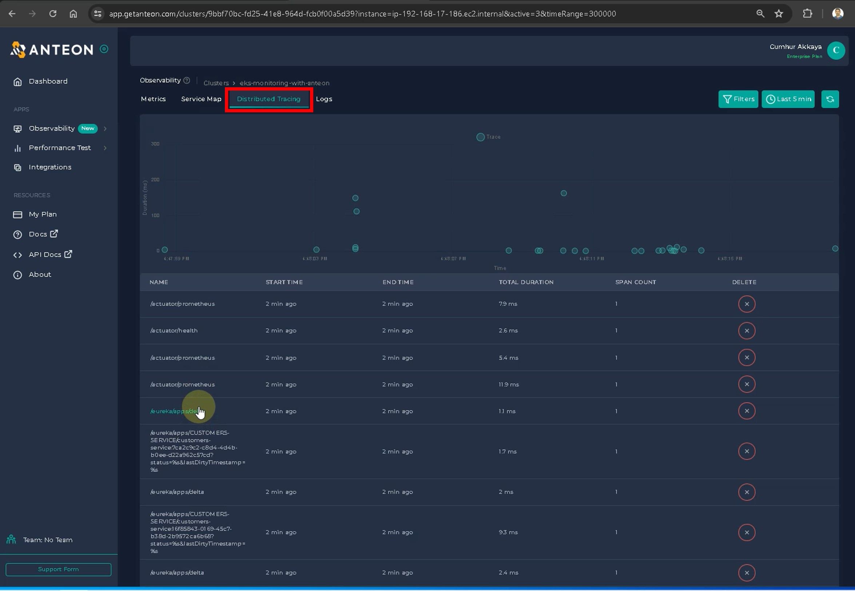Click the Dashboard home icon in sidebar
Screen dimensions: 855x591
pyautogui.click(x=17, y=81)
